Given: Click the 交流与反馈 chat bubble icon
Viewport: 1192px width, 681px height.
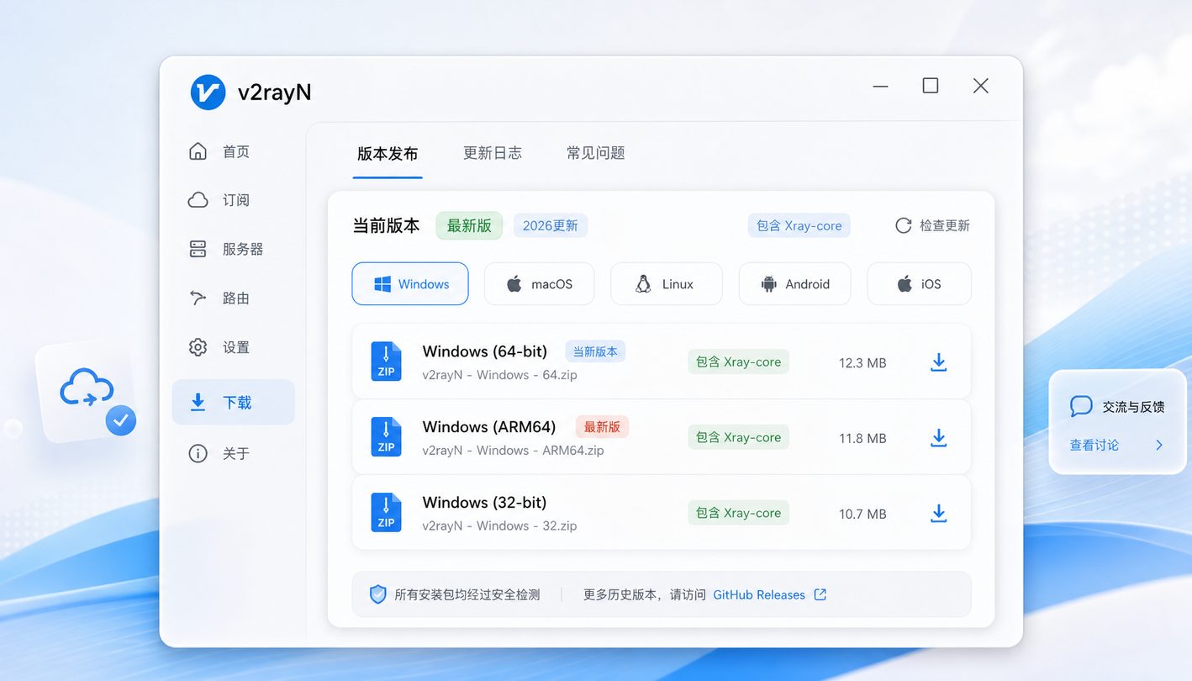Looking at the screenshot, I should coord(1081,406).
